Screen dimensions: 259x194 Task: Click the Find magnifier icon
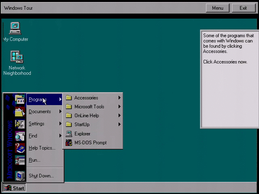tap(20, 136)
